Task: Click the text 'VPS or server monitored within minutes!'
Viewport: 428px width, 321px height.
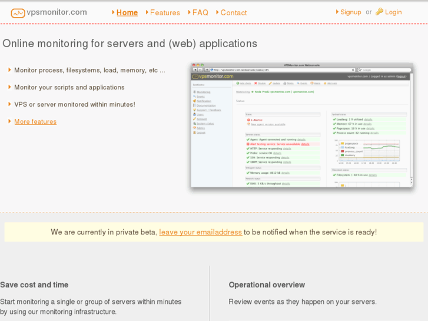Action: [x=75, y=104]
